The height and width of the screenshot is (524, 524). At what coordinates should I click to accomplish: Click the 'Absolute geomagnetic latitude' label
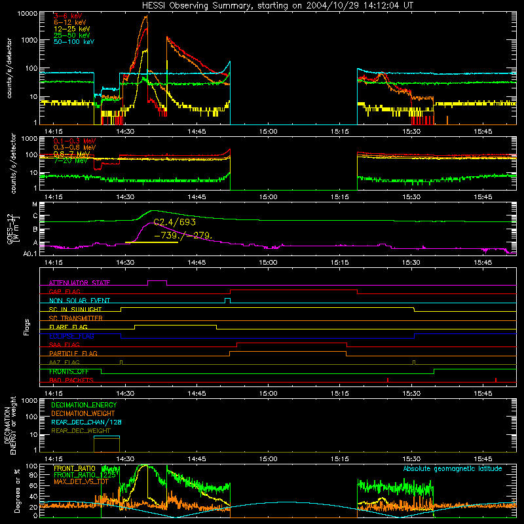tap(453, 468)
